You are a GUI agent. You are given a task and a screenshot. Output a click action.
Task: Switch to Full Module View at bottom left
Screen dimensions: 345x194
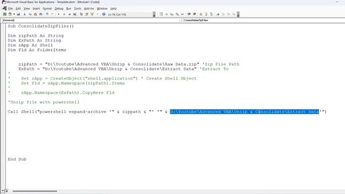point(7,191)
